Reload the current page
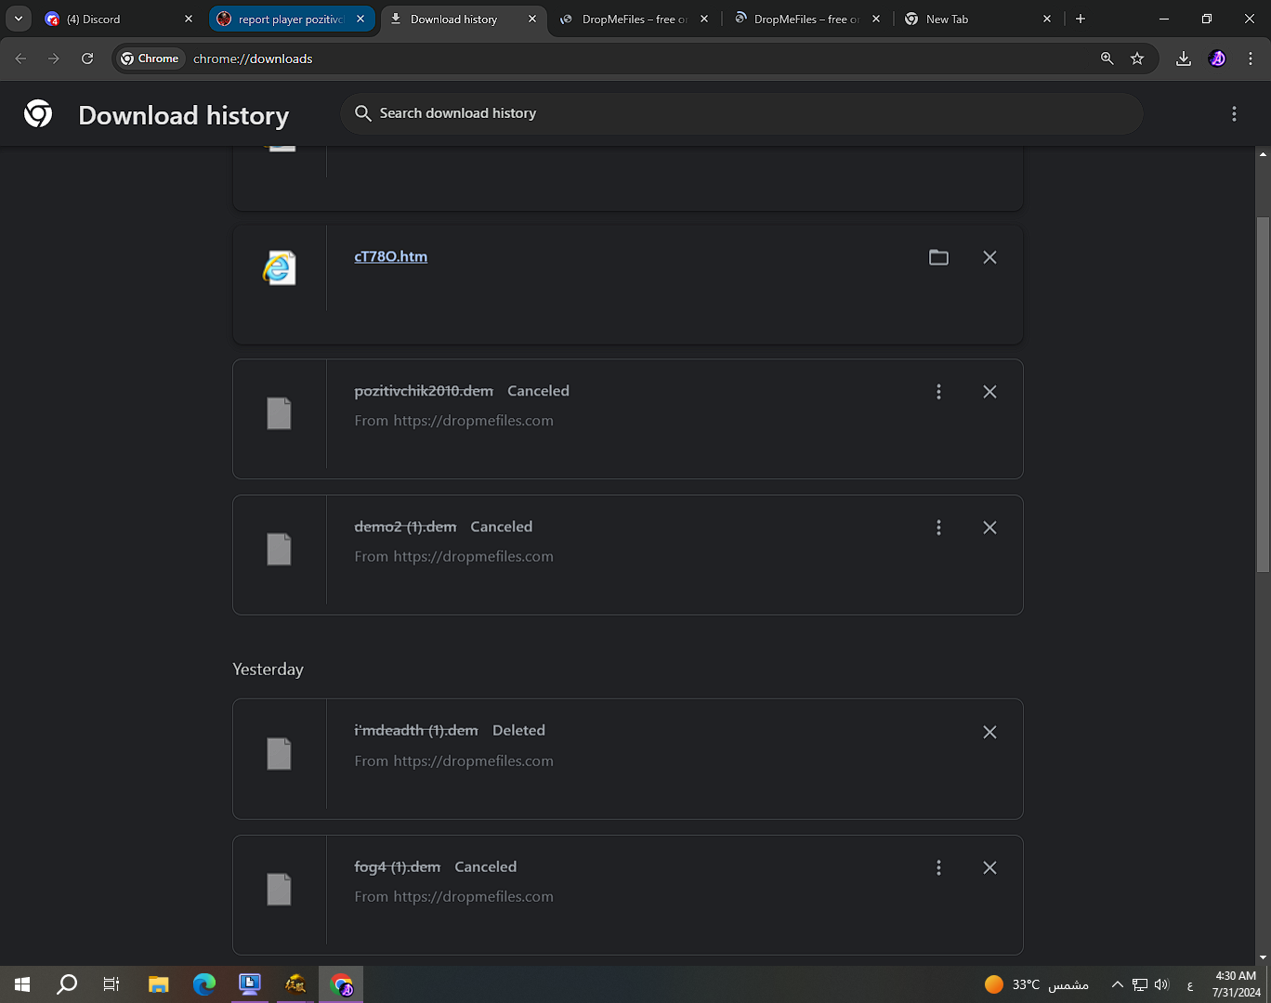Screen dimensions: 1271x1003 tap(87, 59)
